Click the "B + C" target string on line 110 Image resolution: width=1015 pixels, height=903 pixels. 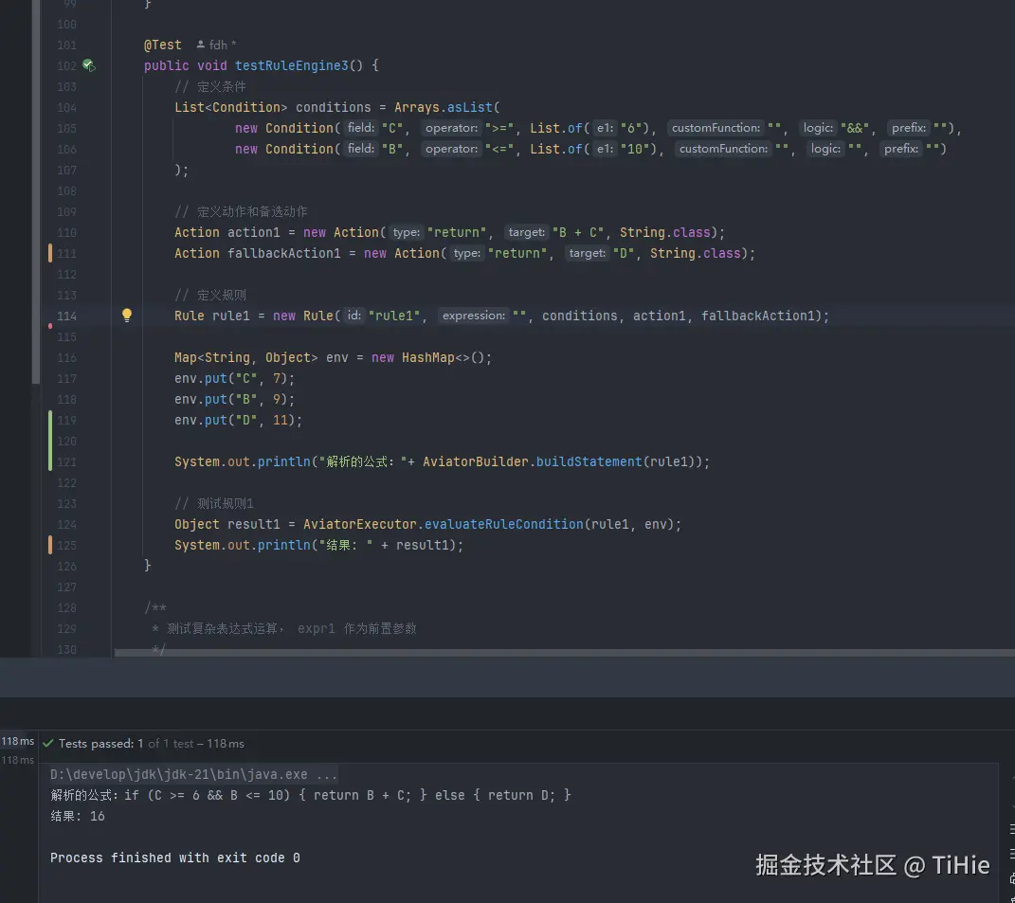tap(578, 232)
